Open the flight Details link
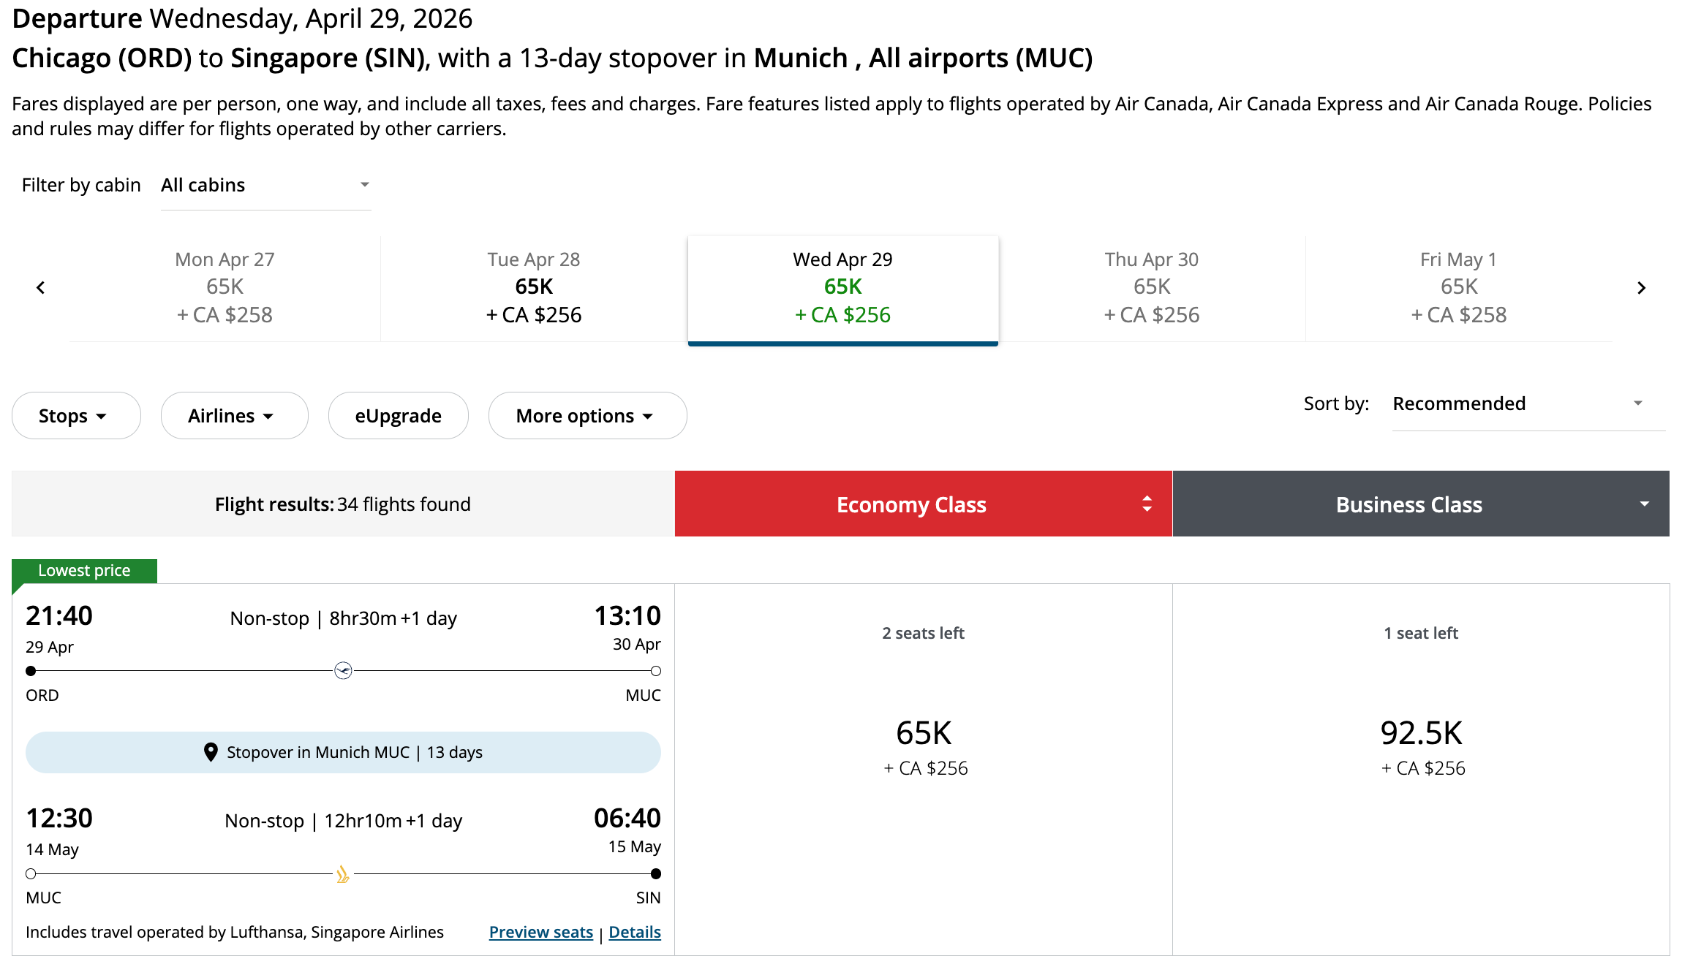1682x956 pixels. [x=634, y=932]
